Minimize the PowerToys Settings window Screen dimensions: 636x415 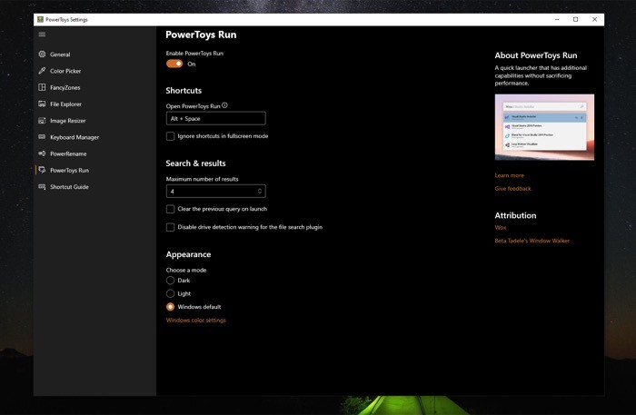click(x=557, y=19)
